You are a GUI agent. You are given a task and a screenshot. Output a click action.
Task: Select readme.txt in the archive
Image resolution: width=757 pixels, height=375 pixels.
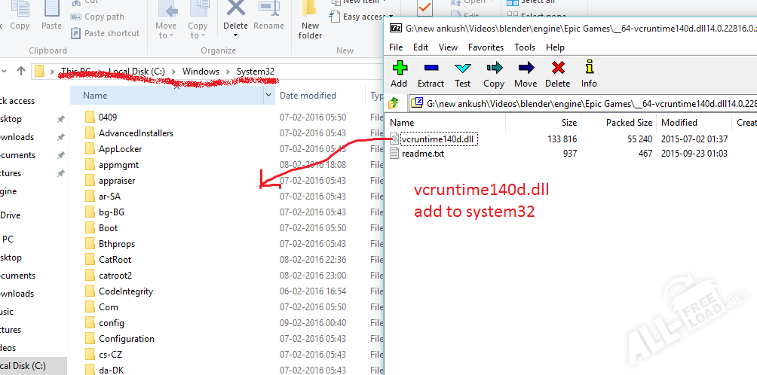423,154
